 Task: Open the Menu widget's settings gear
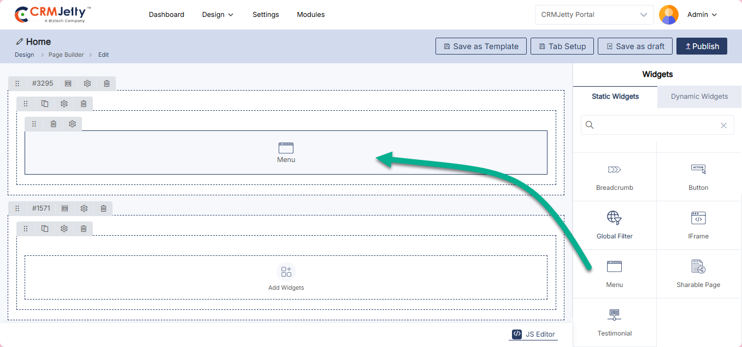72,124
